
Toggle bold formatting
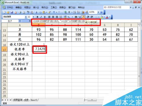(37, 17)
